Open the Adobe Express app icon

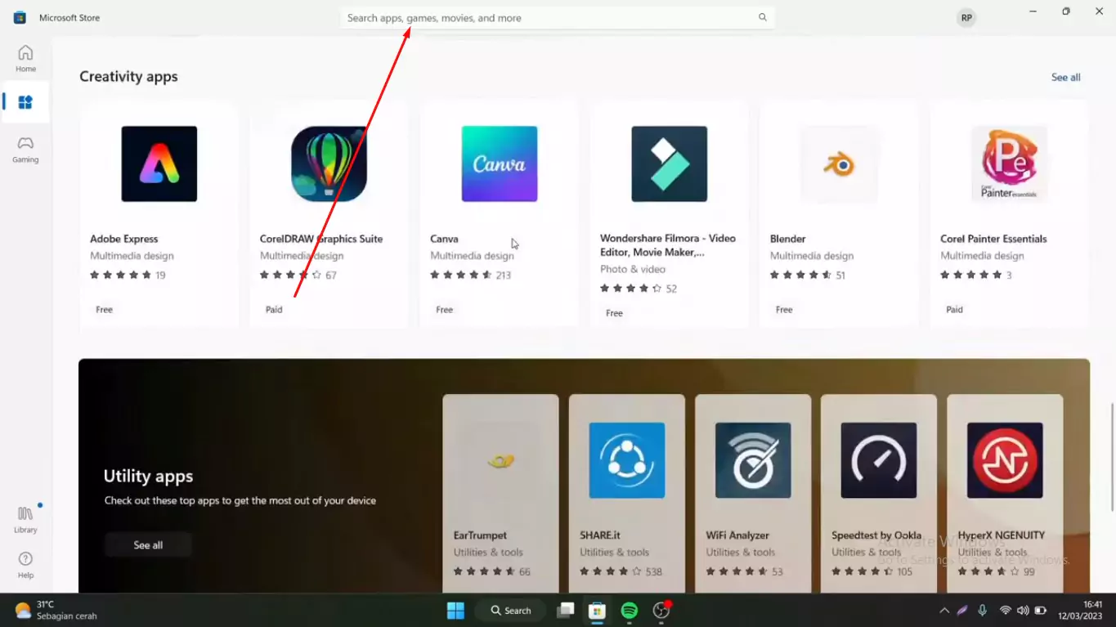pyautogui.click(x=159, y=163)
